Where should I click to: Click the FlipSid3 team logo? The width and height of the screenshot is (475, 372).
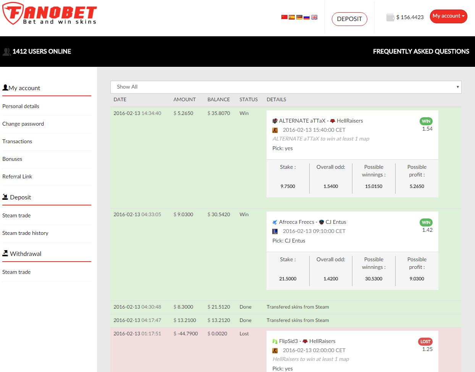(275, 341)
